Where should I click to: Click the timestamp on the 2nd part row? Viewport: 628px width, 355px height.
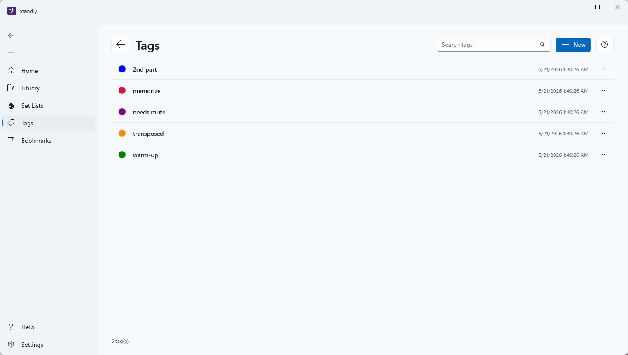click(x=563, y=69)
